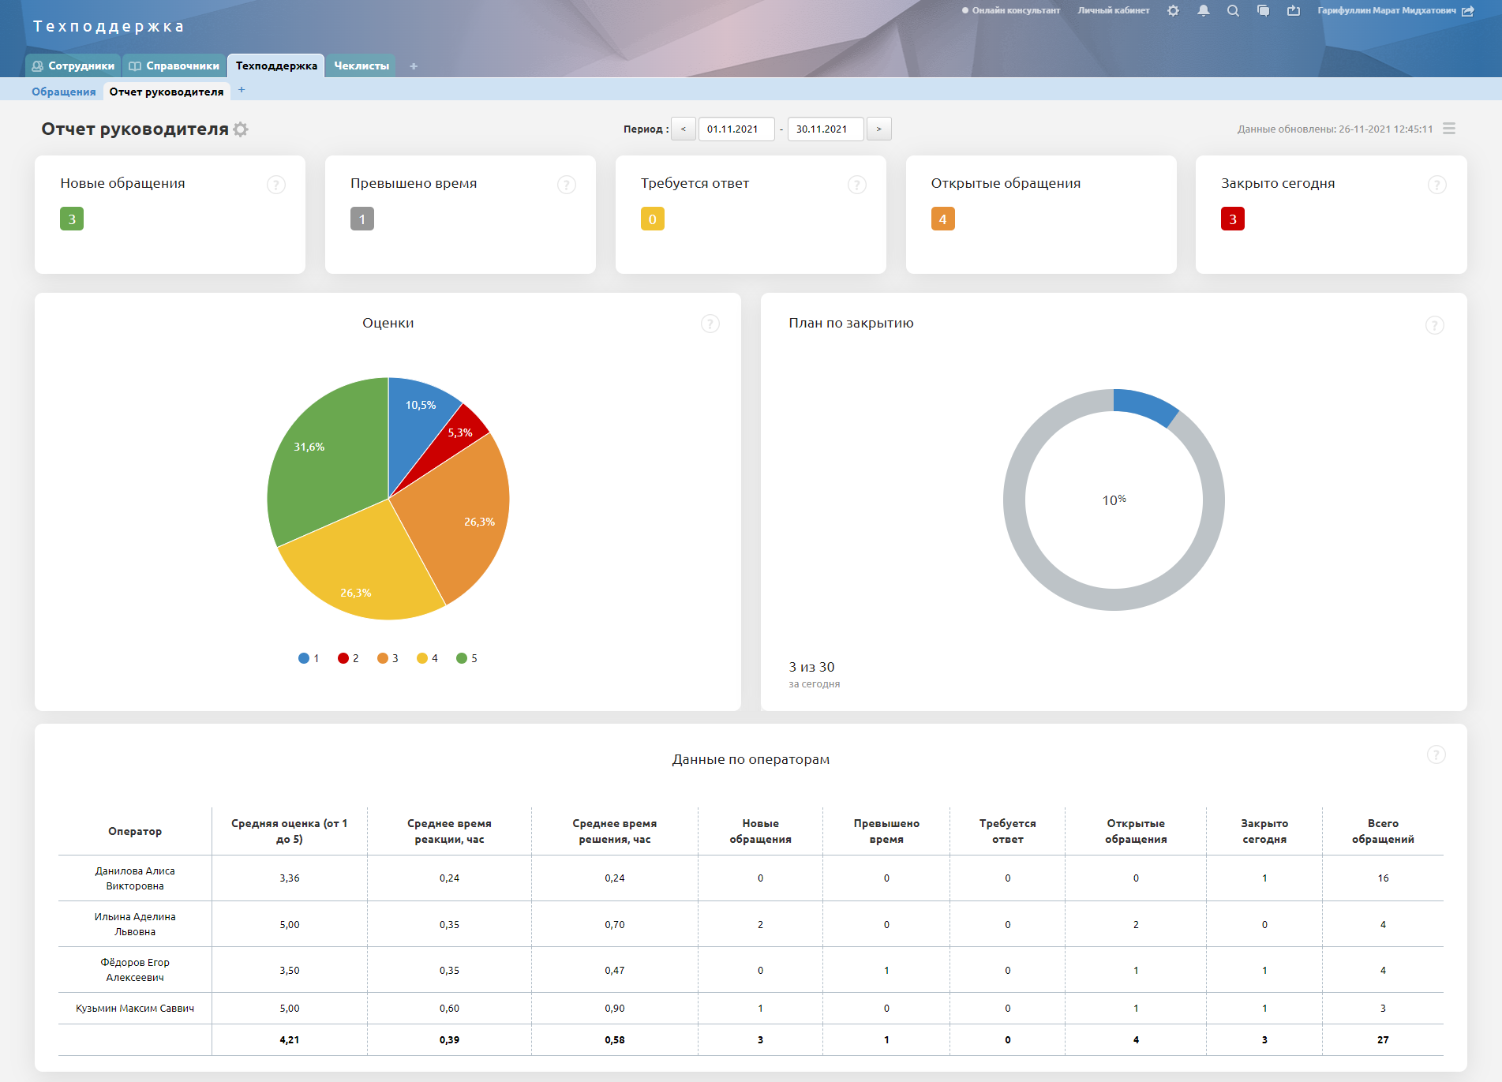Show help for Новые обращения card
1502x1082 pixels.
tap(275, 185)
